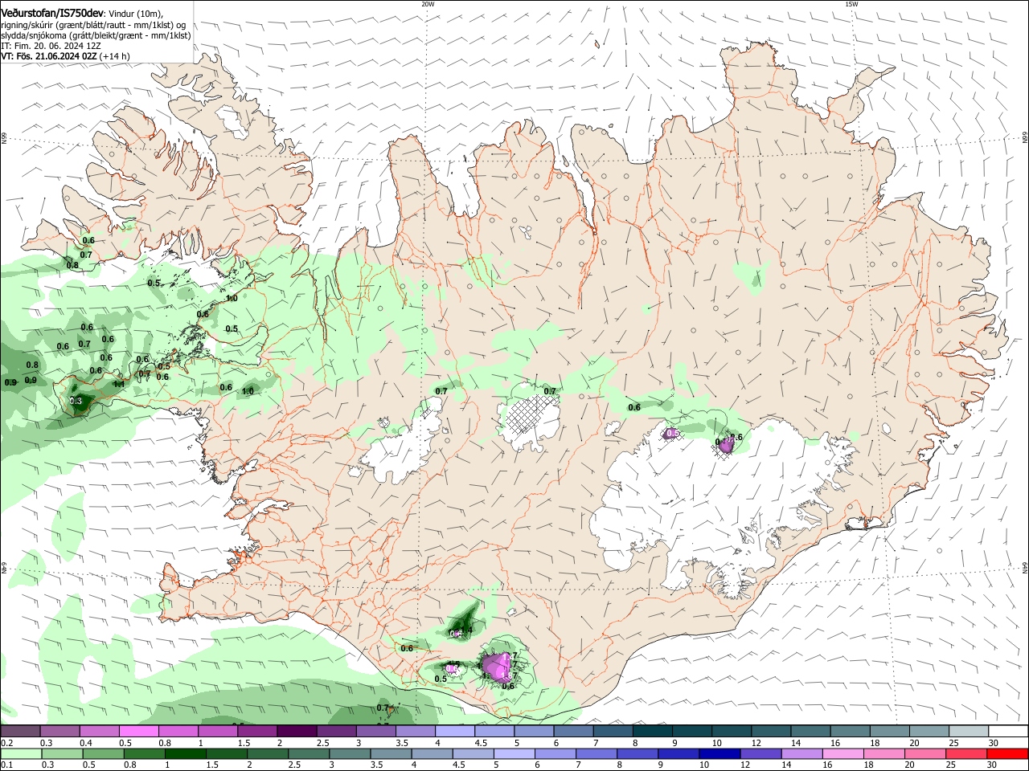The width and height of the screenshot is (1029, 771).
Task: Pick the slate blue 6 upper legend swatch
Action: pyautogui.click(x=574, y=732)
